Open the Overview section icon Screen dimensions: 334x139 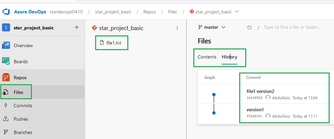click(6, 45)
